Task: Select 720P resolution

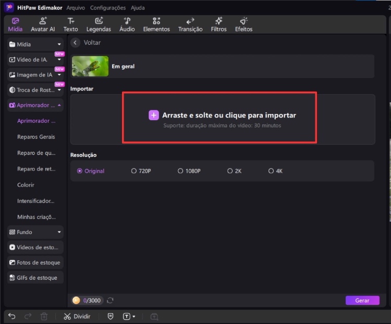Action: pos(141,171)
